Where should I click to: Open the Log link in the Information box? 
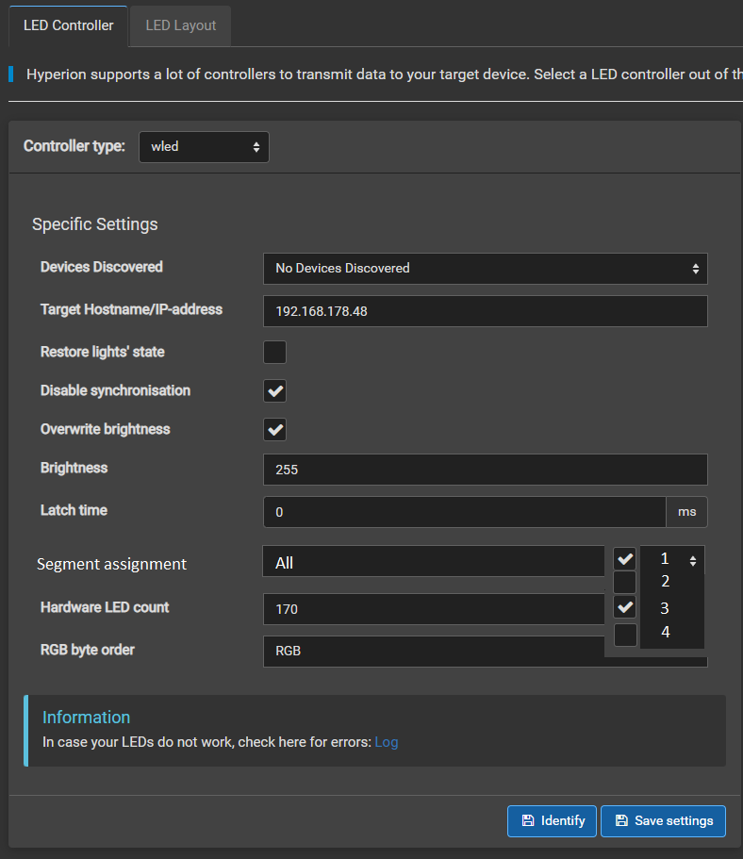click(387, 742)
